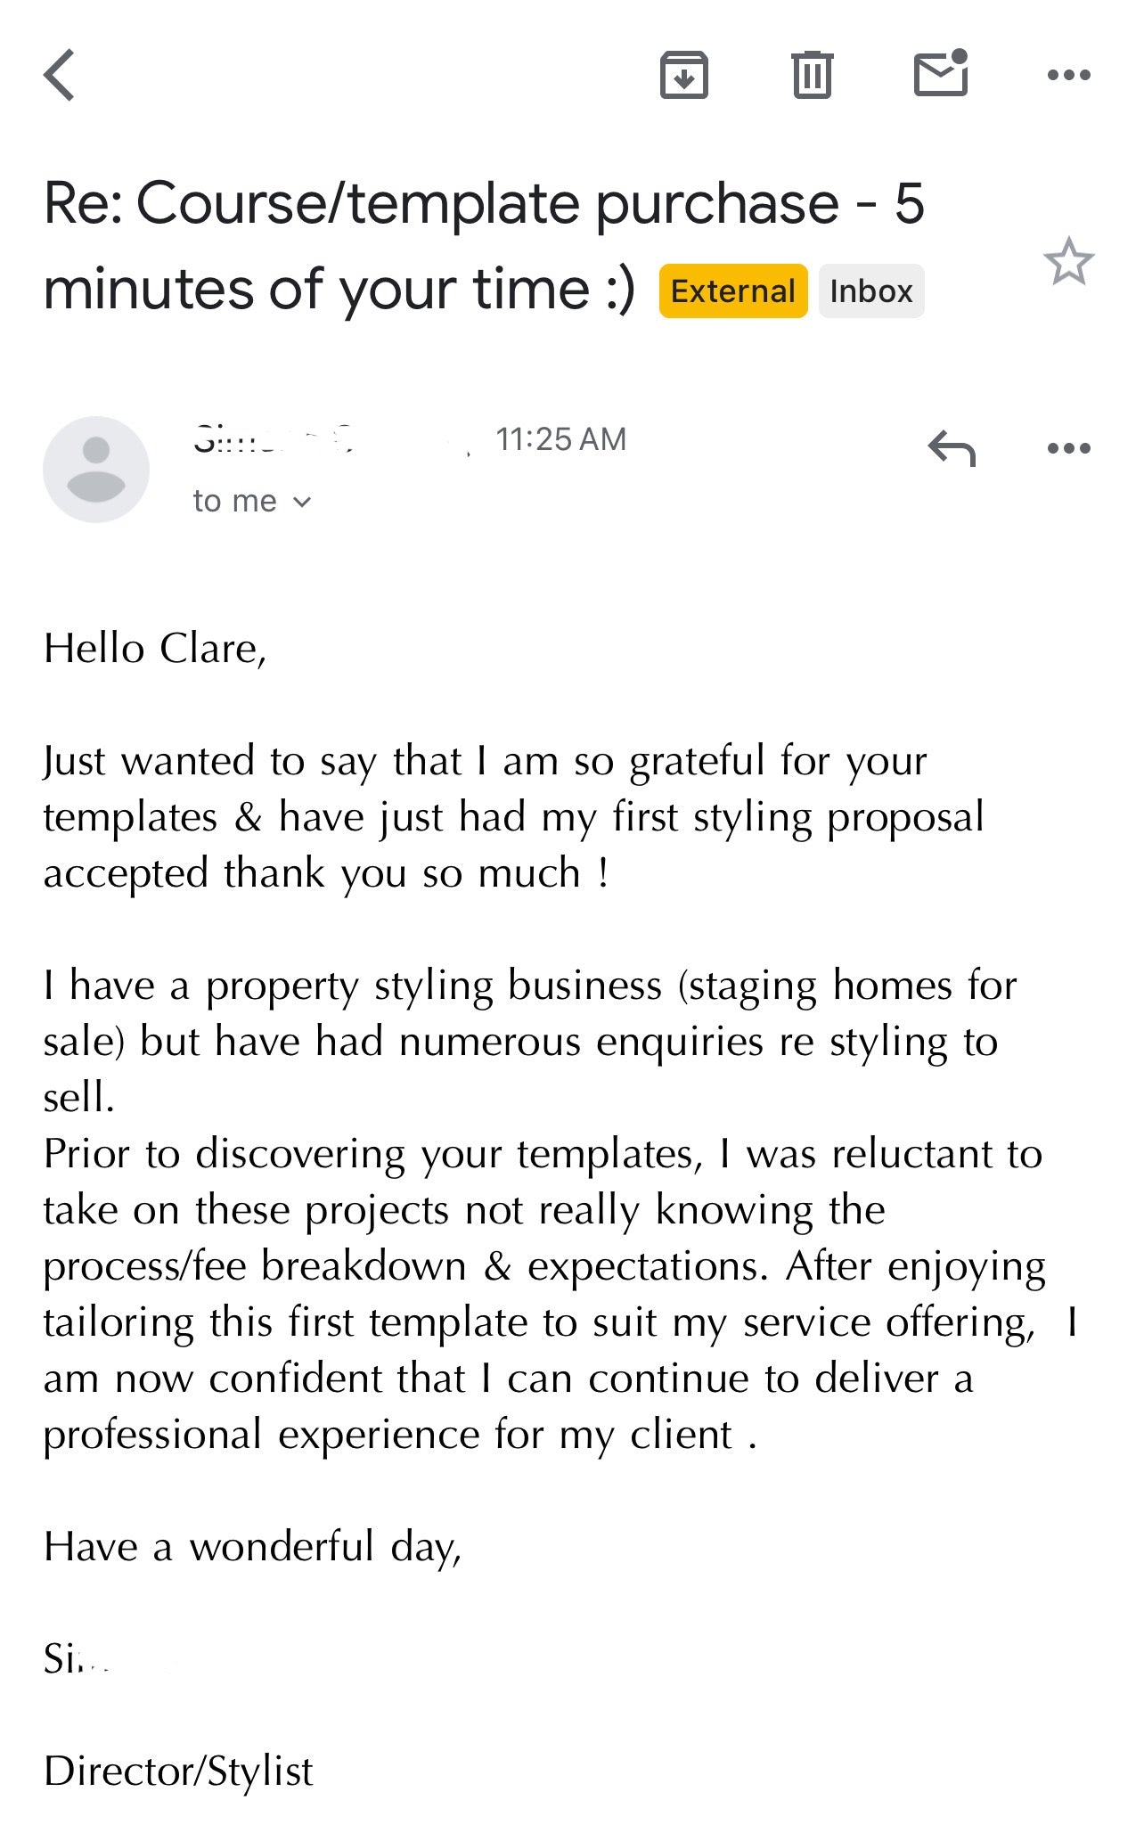Delete the email with trash icon
The image size is (1144, 1841).
(x=812, y=75)
